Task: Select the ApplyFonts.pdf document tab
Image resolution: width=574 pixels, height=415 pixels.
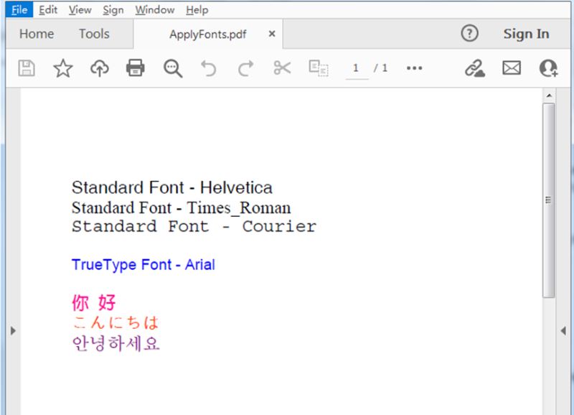Action: coord(207,34)
